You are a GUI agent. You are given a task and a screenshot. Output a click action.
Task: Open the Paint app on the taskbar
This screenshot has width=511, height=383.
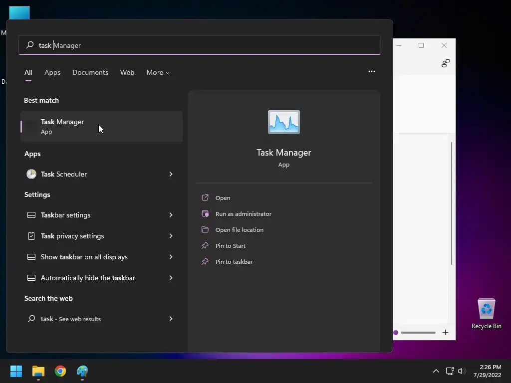pyautogui.click(x=82, y=371)
